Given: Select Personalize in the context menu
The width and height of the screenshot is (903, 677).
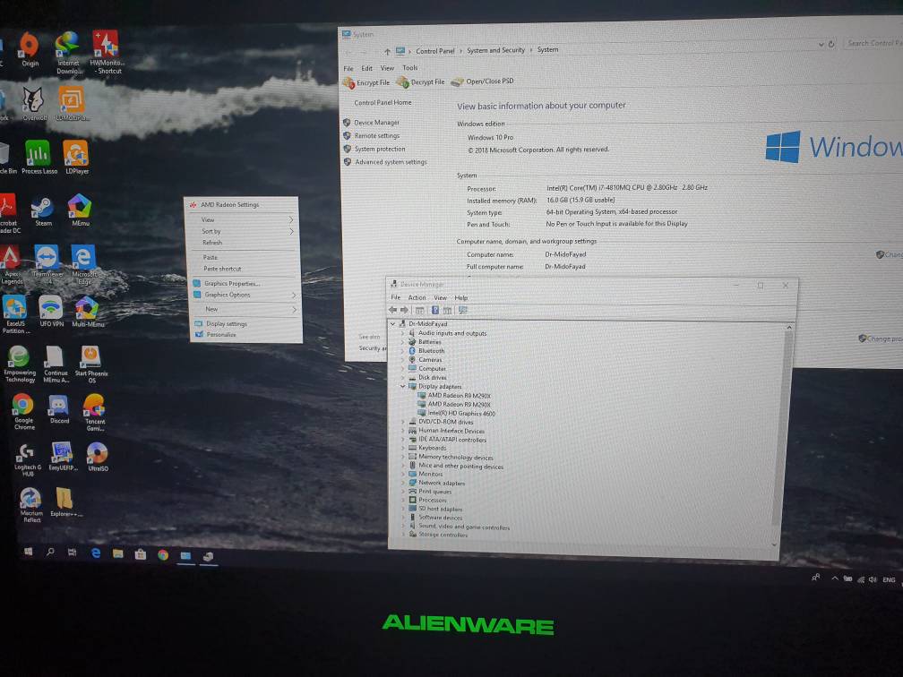Looking at the screenshot, I should click(x=247, y=335).
